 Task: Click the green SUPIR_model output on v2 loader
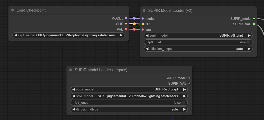[x=254, y=19]
